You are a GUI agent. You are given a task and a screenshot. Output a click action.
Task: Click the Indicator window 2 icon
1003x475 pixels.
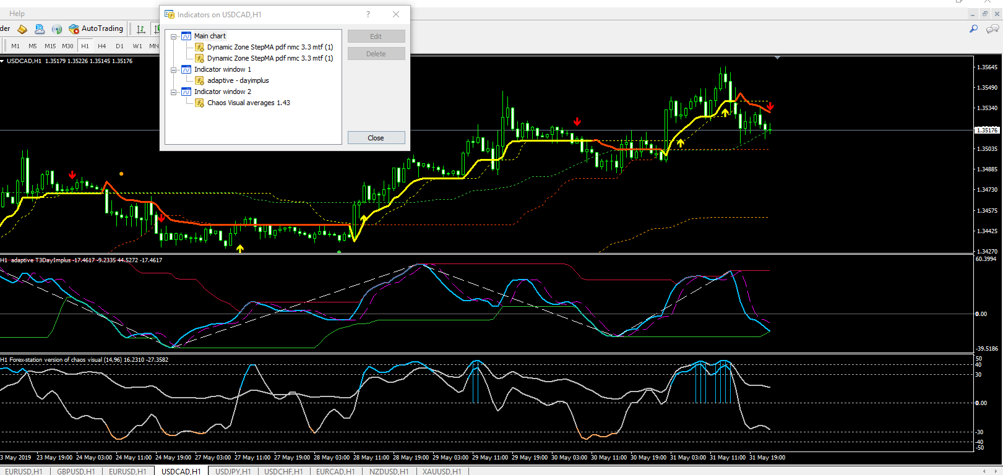pyautogui.click(x=186, y=92)
